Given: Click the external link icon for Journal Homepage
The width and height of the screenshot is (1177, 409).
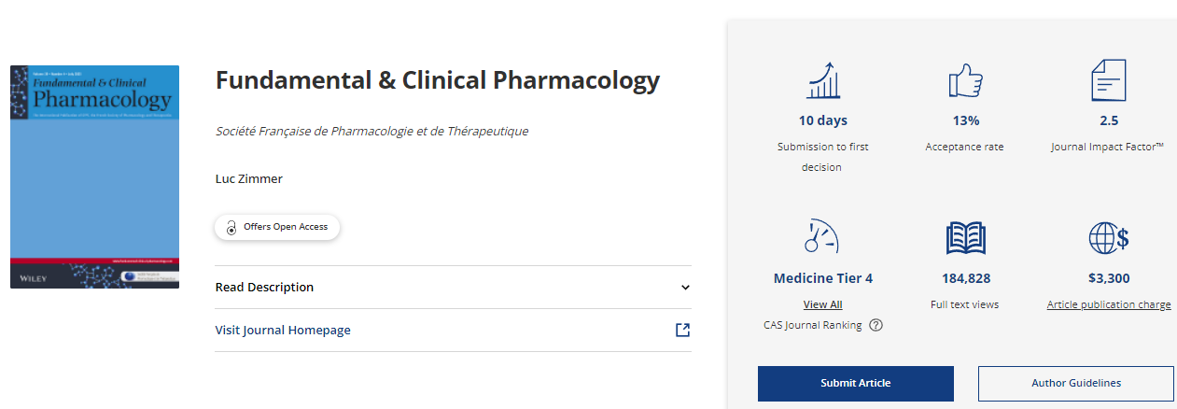Looking at the screenshot, I should [x=683, y=330].
